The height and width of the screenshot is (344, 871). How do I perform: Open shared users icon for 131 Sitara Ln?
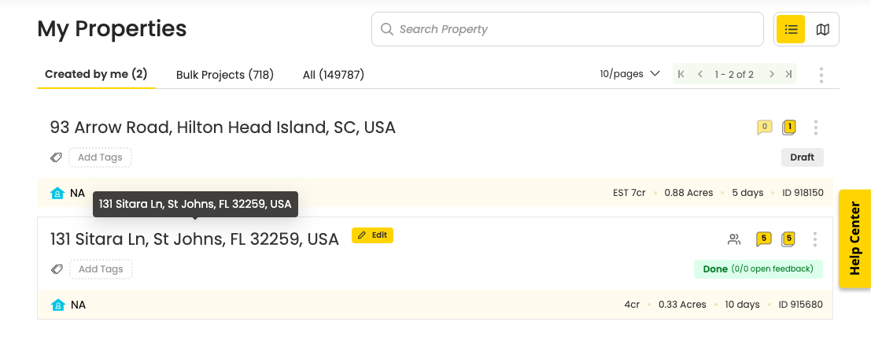pyautogui.click(x=734, y=239)
